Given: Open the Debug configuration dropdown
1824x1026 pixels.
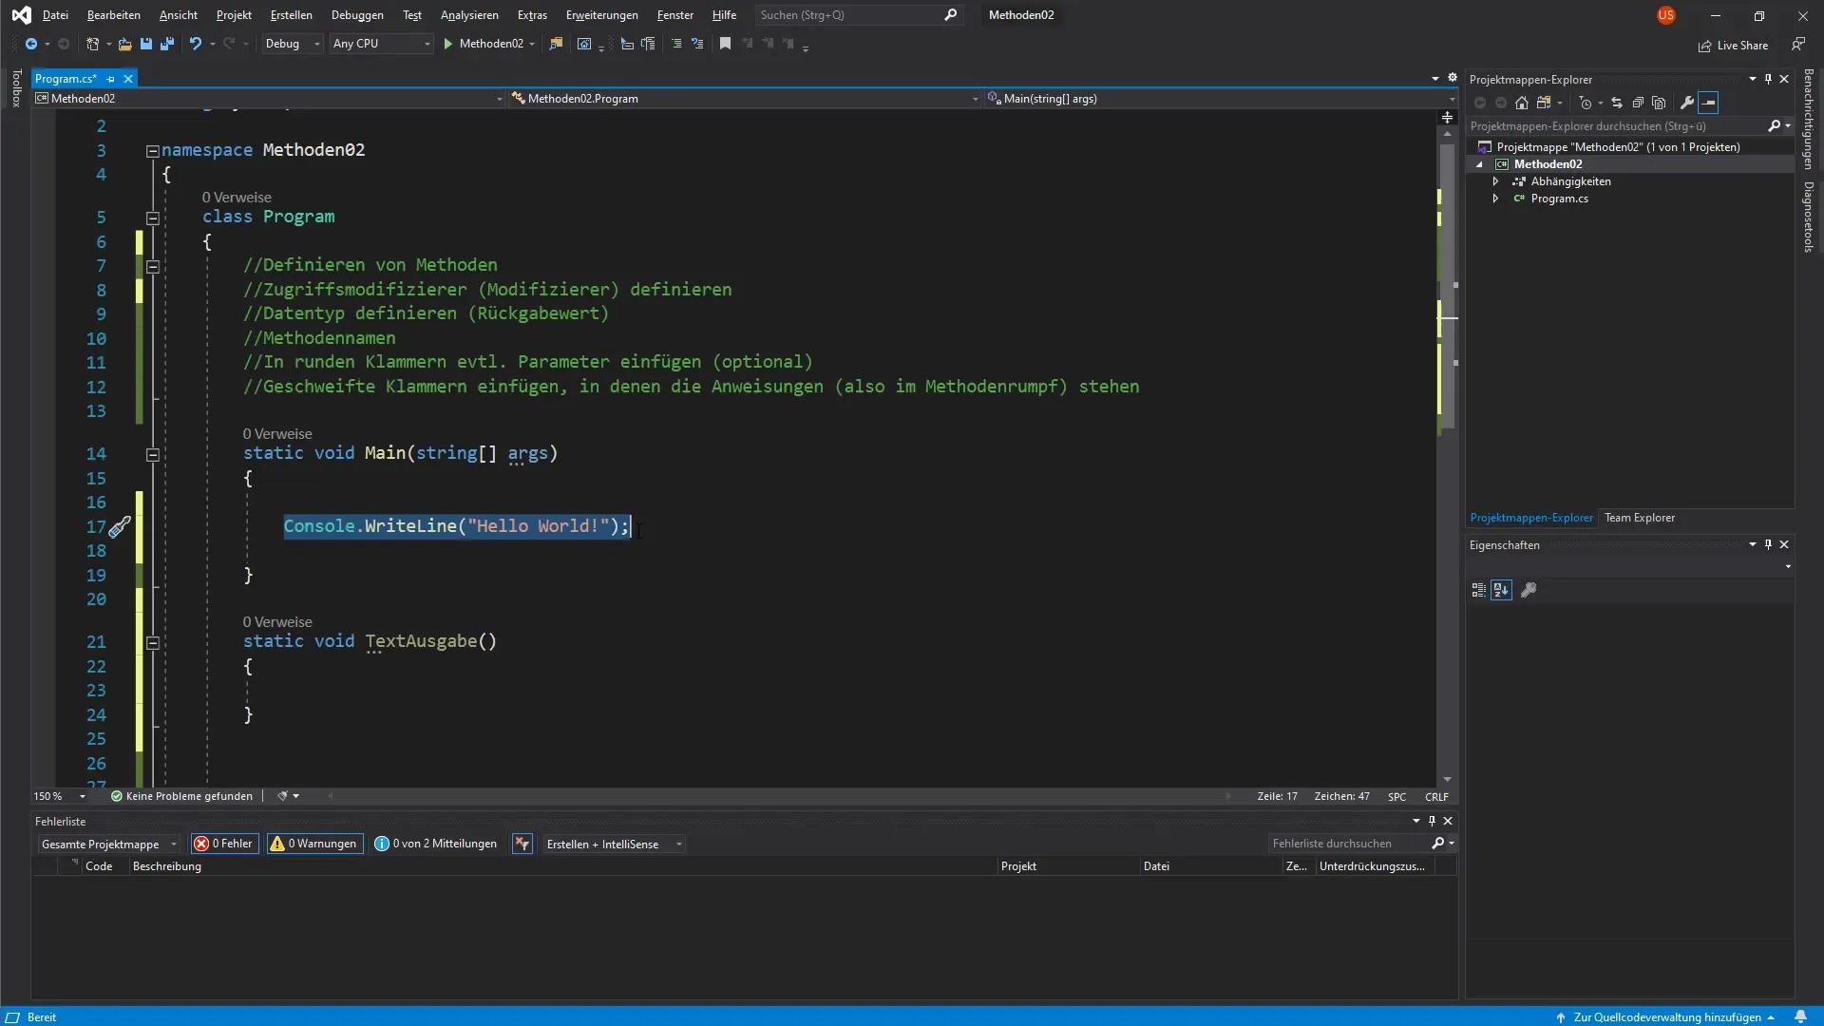Looking at the screenshot, I should (293, 44).
